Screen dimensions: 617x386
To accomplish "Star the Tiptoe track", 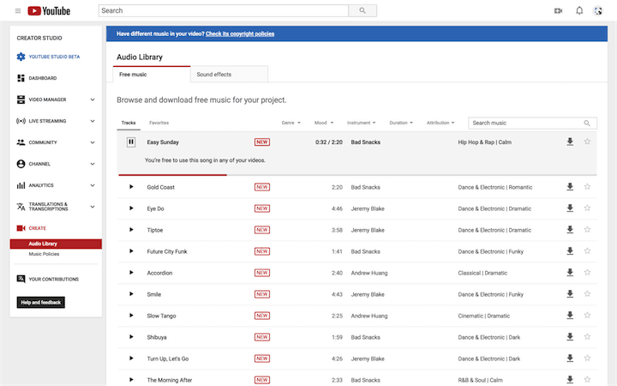I will click(x=587, y=229).
